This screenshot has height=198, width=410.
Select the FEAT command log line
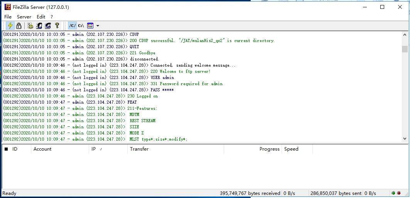[70, 102]
